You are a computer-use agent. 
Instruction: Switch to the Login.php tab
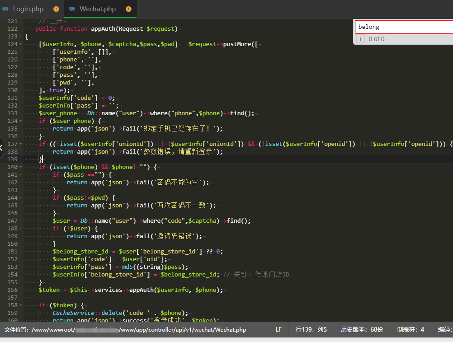click(x=28, y=9)
